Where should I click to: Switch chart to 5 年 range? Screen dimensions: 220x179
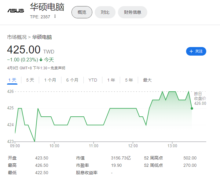(x=129, y=80)
